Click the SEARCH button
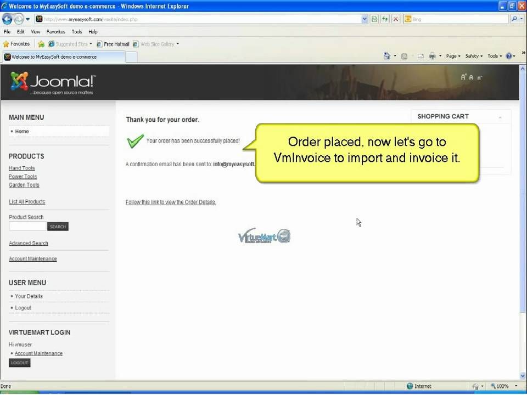This screenshot has width=527, height=395. (x=58, y=227)
